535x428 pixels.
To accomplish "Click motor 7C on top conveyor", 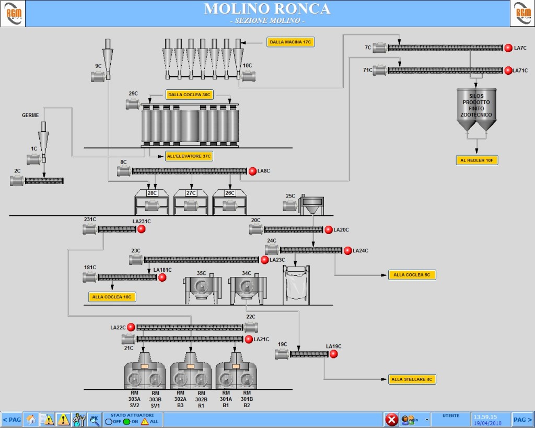I will click(x=380, y=48).
